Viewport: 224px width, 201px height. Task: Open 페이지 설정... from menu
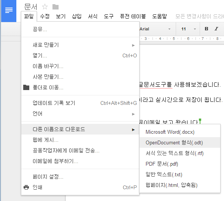(x=80, y=177)
